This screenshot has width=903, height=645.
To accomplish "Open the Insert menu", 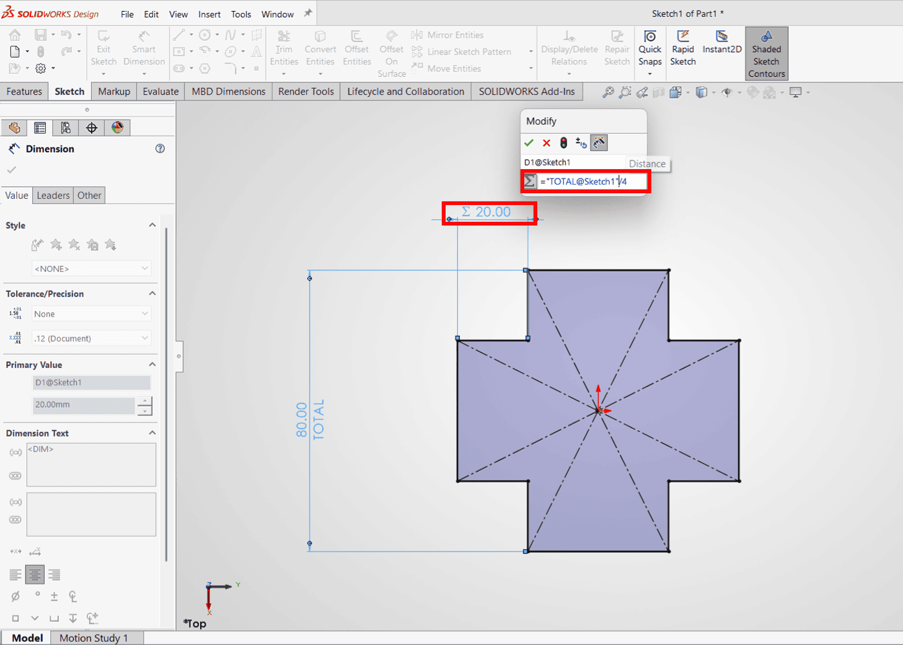I will 209,14.
